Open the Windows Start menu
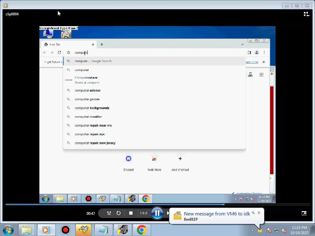Viewport: 315px width, 236px height. [x=8, y=230]
